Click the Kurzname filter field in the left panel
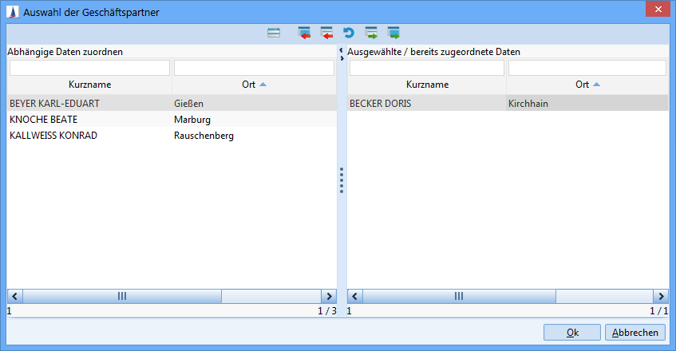This screenshot has height=351, width=676. [x=89, y=68]
